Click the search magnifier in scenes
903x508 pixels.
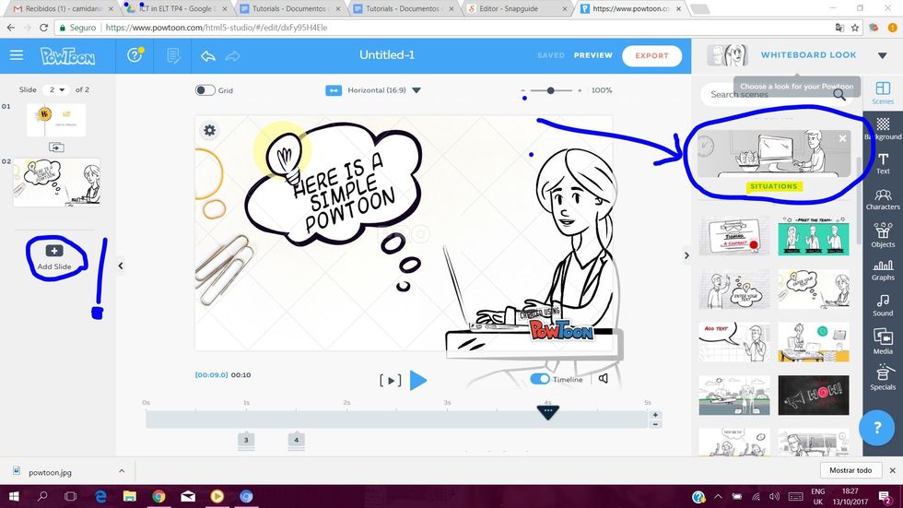click(x=839, y=95)
